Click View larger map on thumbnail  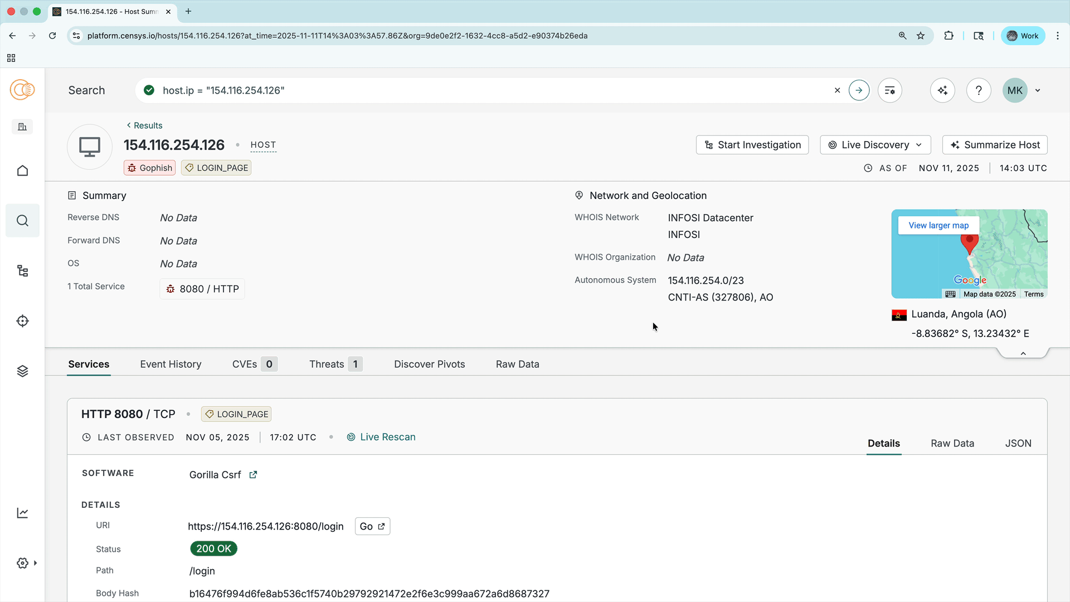pos(938,225)
